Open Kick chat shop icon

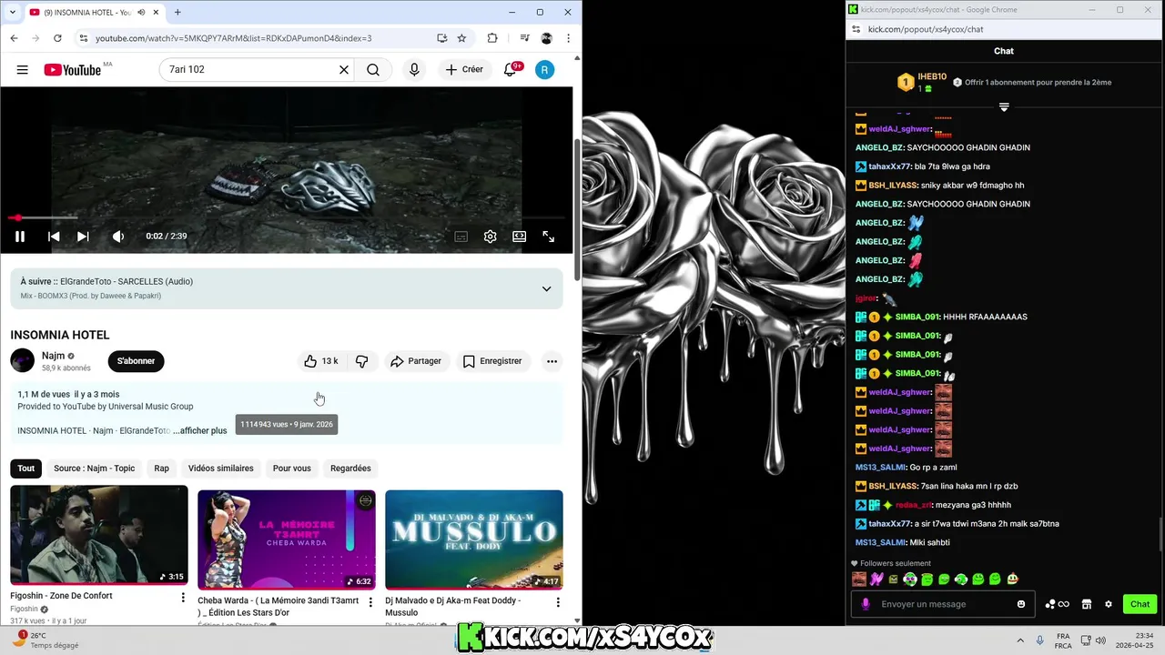(x=1087, y=604)
